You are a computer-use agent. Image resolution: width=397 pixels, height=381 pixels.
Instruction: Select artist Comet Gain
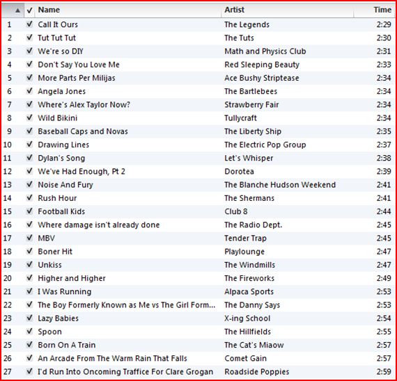coord(245,358)
